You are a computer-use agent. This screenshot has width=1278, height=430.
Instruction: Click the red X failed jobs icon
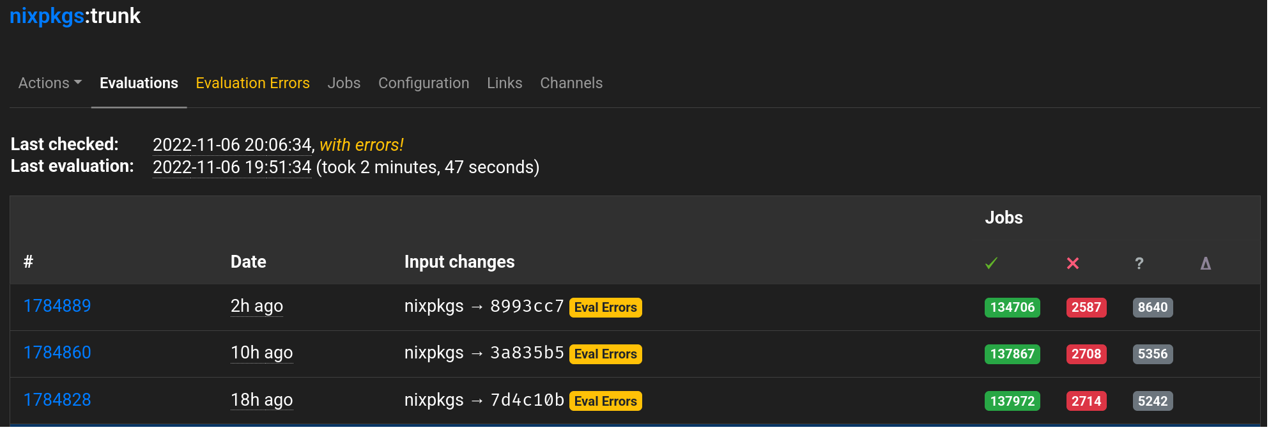pos(1073,263)
